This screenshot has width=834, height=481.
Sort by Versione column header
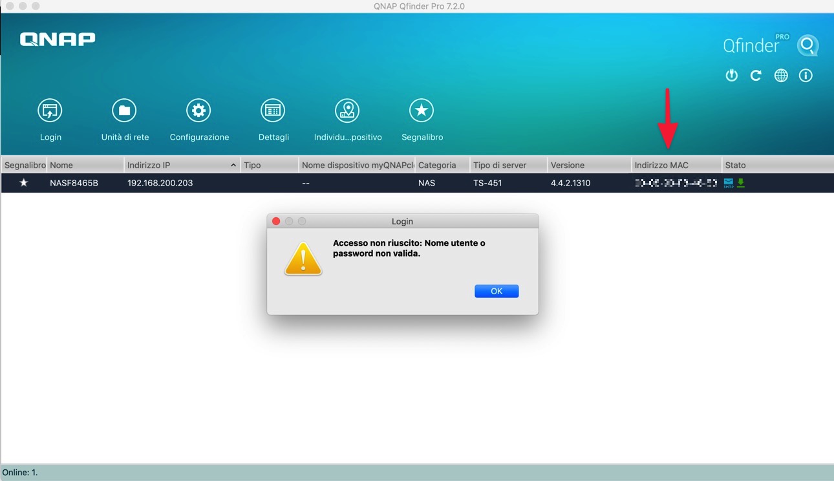[x=588, y=166]
